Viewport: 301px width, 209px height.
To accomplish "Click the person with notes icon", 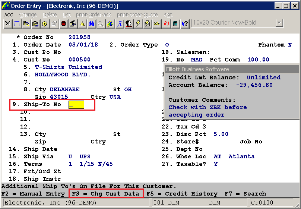I will tap(73, 24).
